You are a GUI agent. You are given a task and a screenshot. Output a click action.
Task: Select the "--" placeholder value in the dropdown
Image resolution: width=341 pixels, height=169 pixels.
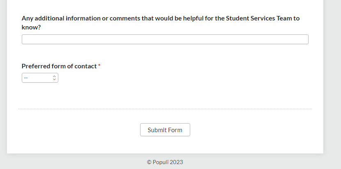[x=26, y=78]
